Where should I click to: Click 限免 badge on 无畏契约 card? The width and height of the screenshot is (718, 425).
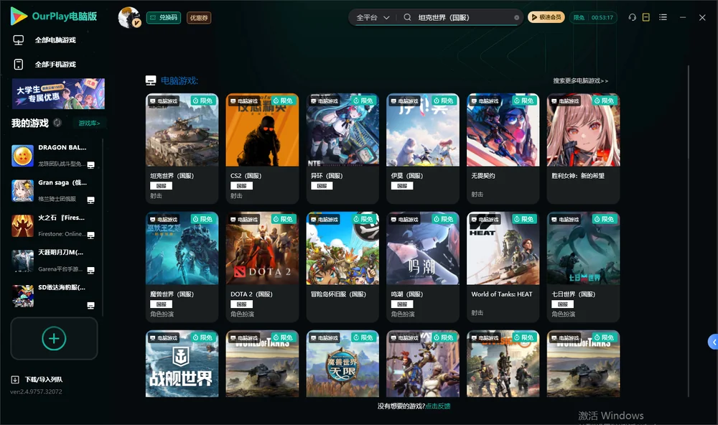(x=524, y=101)
